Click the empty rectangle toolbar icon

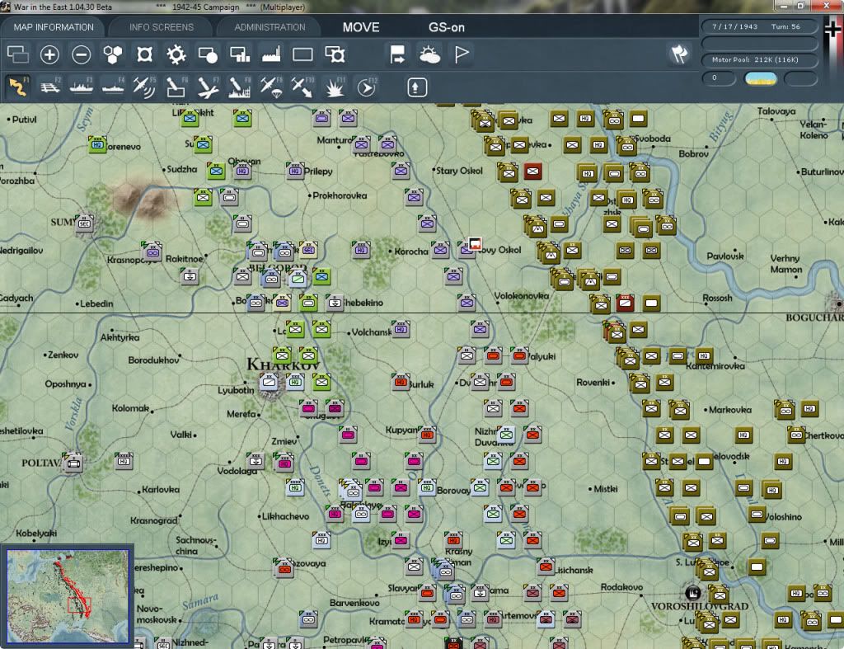(x=302, y=54)
